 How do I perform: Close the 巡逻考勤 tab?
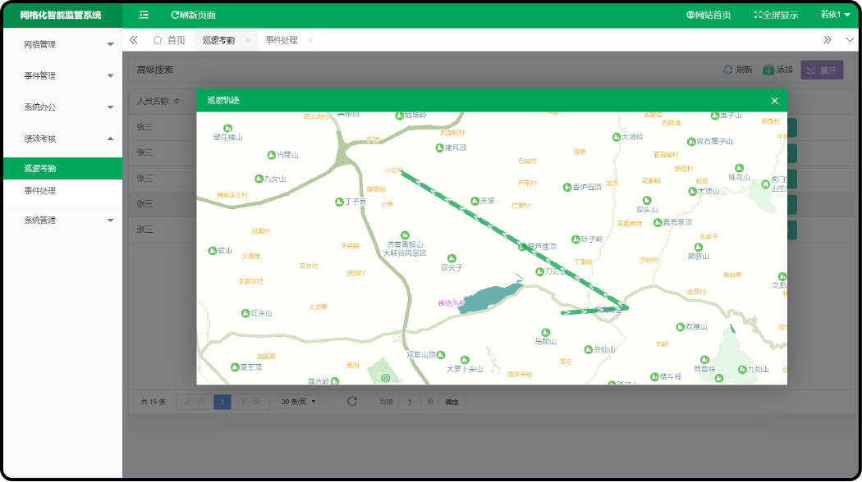(247, 40)
